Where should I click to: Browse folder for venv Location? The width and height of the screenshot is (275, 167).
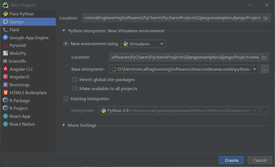[x=264, y=57]
